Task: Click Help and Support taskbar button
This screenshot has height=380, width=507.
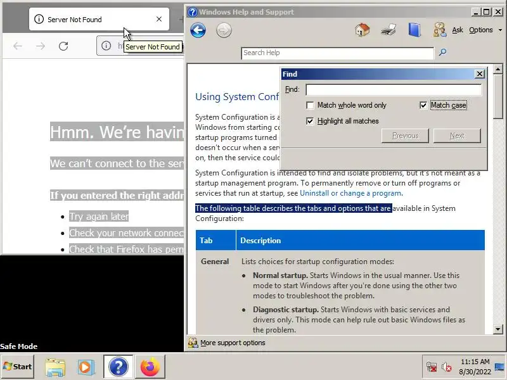Action: pos(119,367)
